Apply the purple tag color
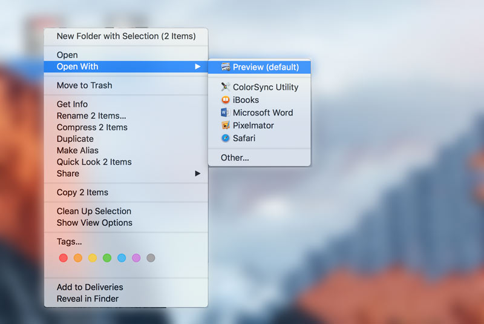Viewport: 484px width, 324px height. click(136, 258)
